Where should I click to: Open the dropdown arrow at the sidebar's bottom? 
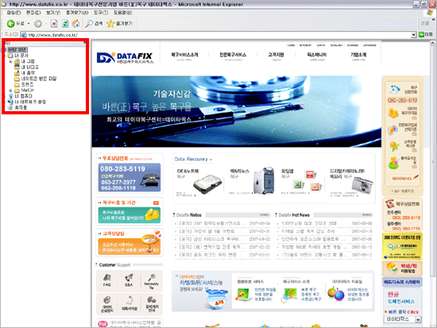pos(418,319)
